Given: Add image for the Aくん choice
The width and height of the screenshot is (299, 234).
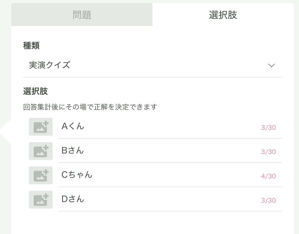Looking at the screenshot, I should [40, 127].
